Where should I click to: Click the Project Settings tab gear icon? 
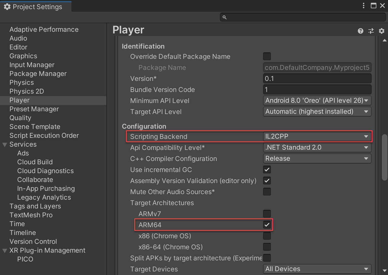pyautogui.click(x=7, y=7)
